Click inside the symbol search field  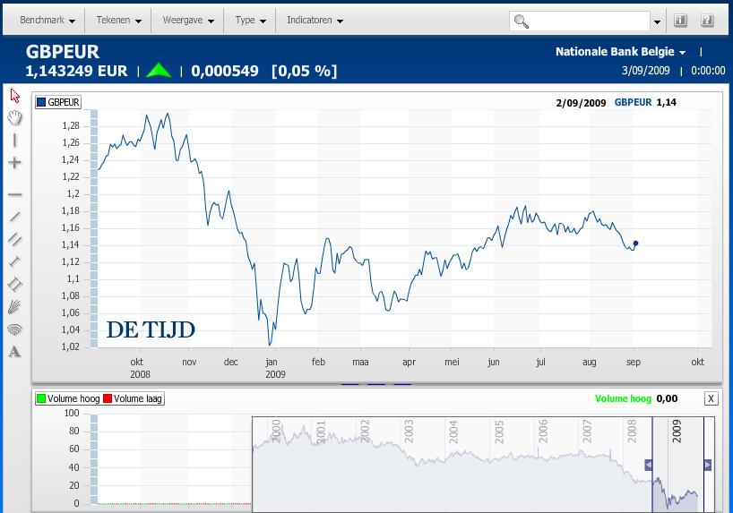[x=590, y=21]
